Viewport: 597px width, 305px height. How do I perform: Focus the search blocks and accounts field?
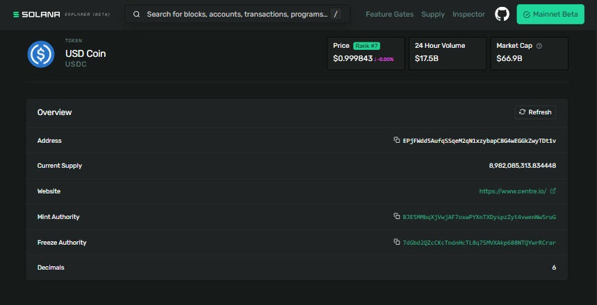coord(237,15)
